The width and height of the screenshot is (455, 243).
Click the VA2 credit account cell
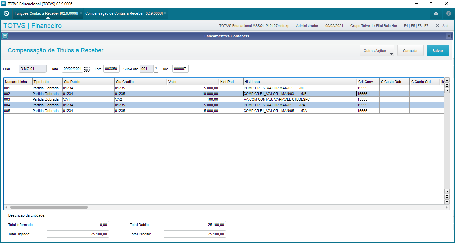click(x=141, y=99)
